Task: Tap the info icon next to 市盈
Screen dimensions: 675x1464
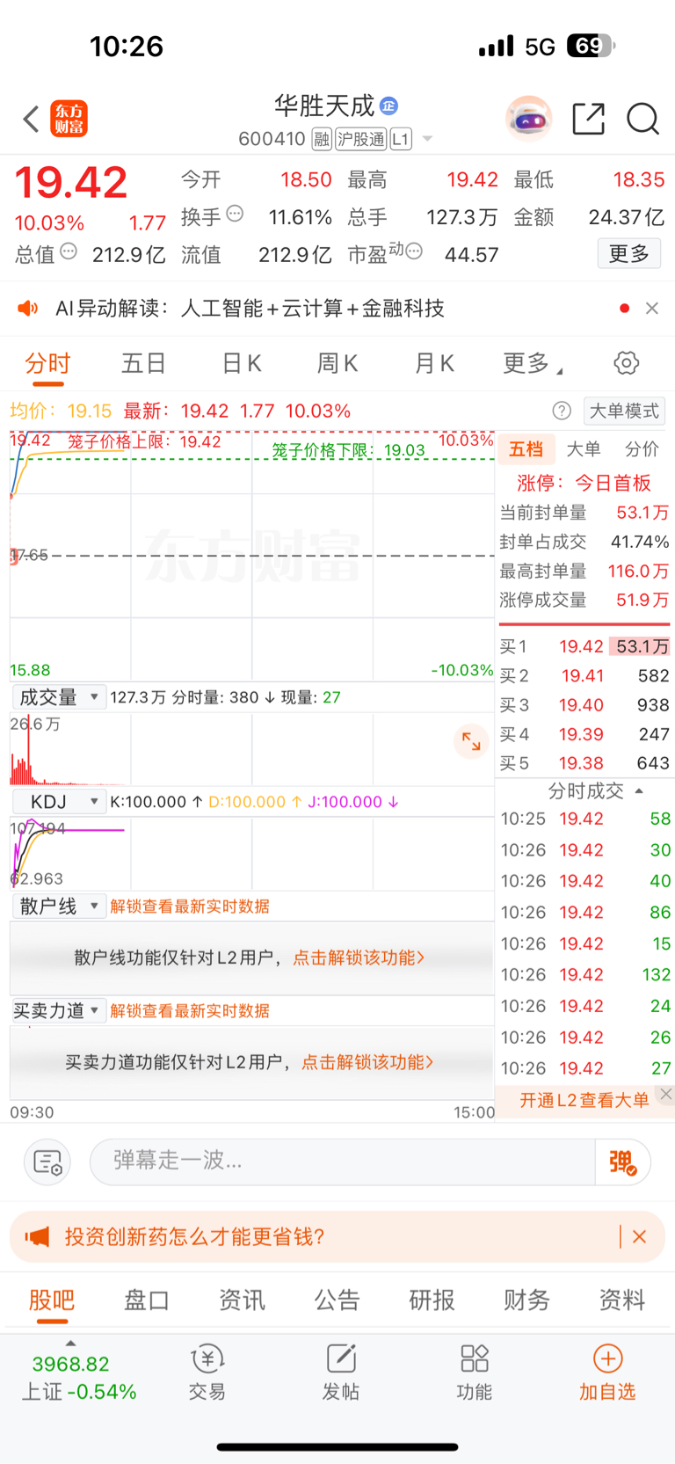Action: 413,251
